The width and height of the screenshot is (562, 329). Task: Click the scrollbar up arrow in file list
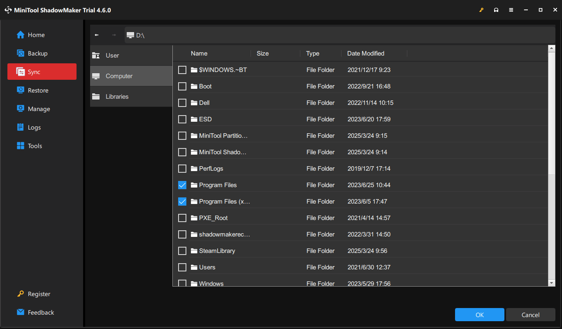[x=552, y=49]
